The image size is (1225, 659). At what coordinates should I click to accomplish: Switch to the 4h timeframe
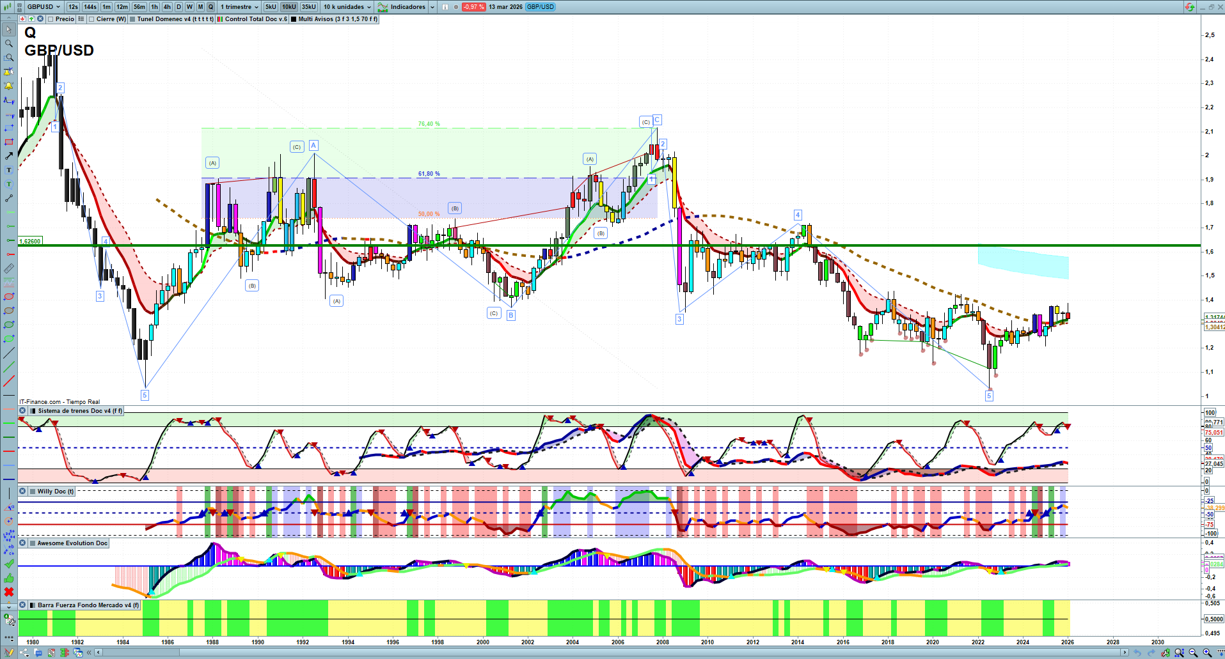click(167, 7)
